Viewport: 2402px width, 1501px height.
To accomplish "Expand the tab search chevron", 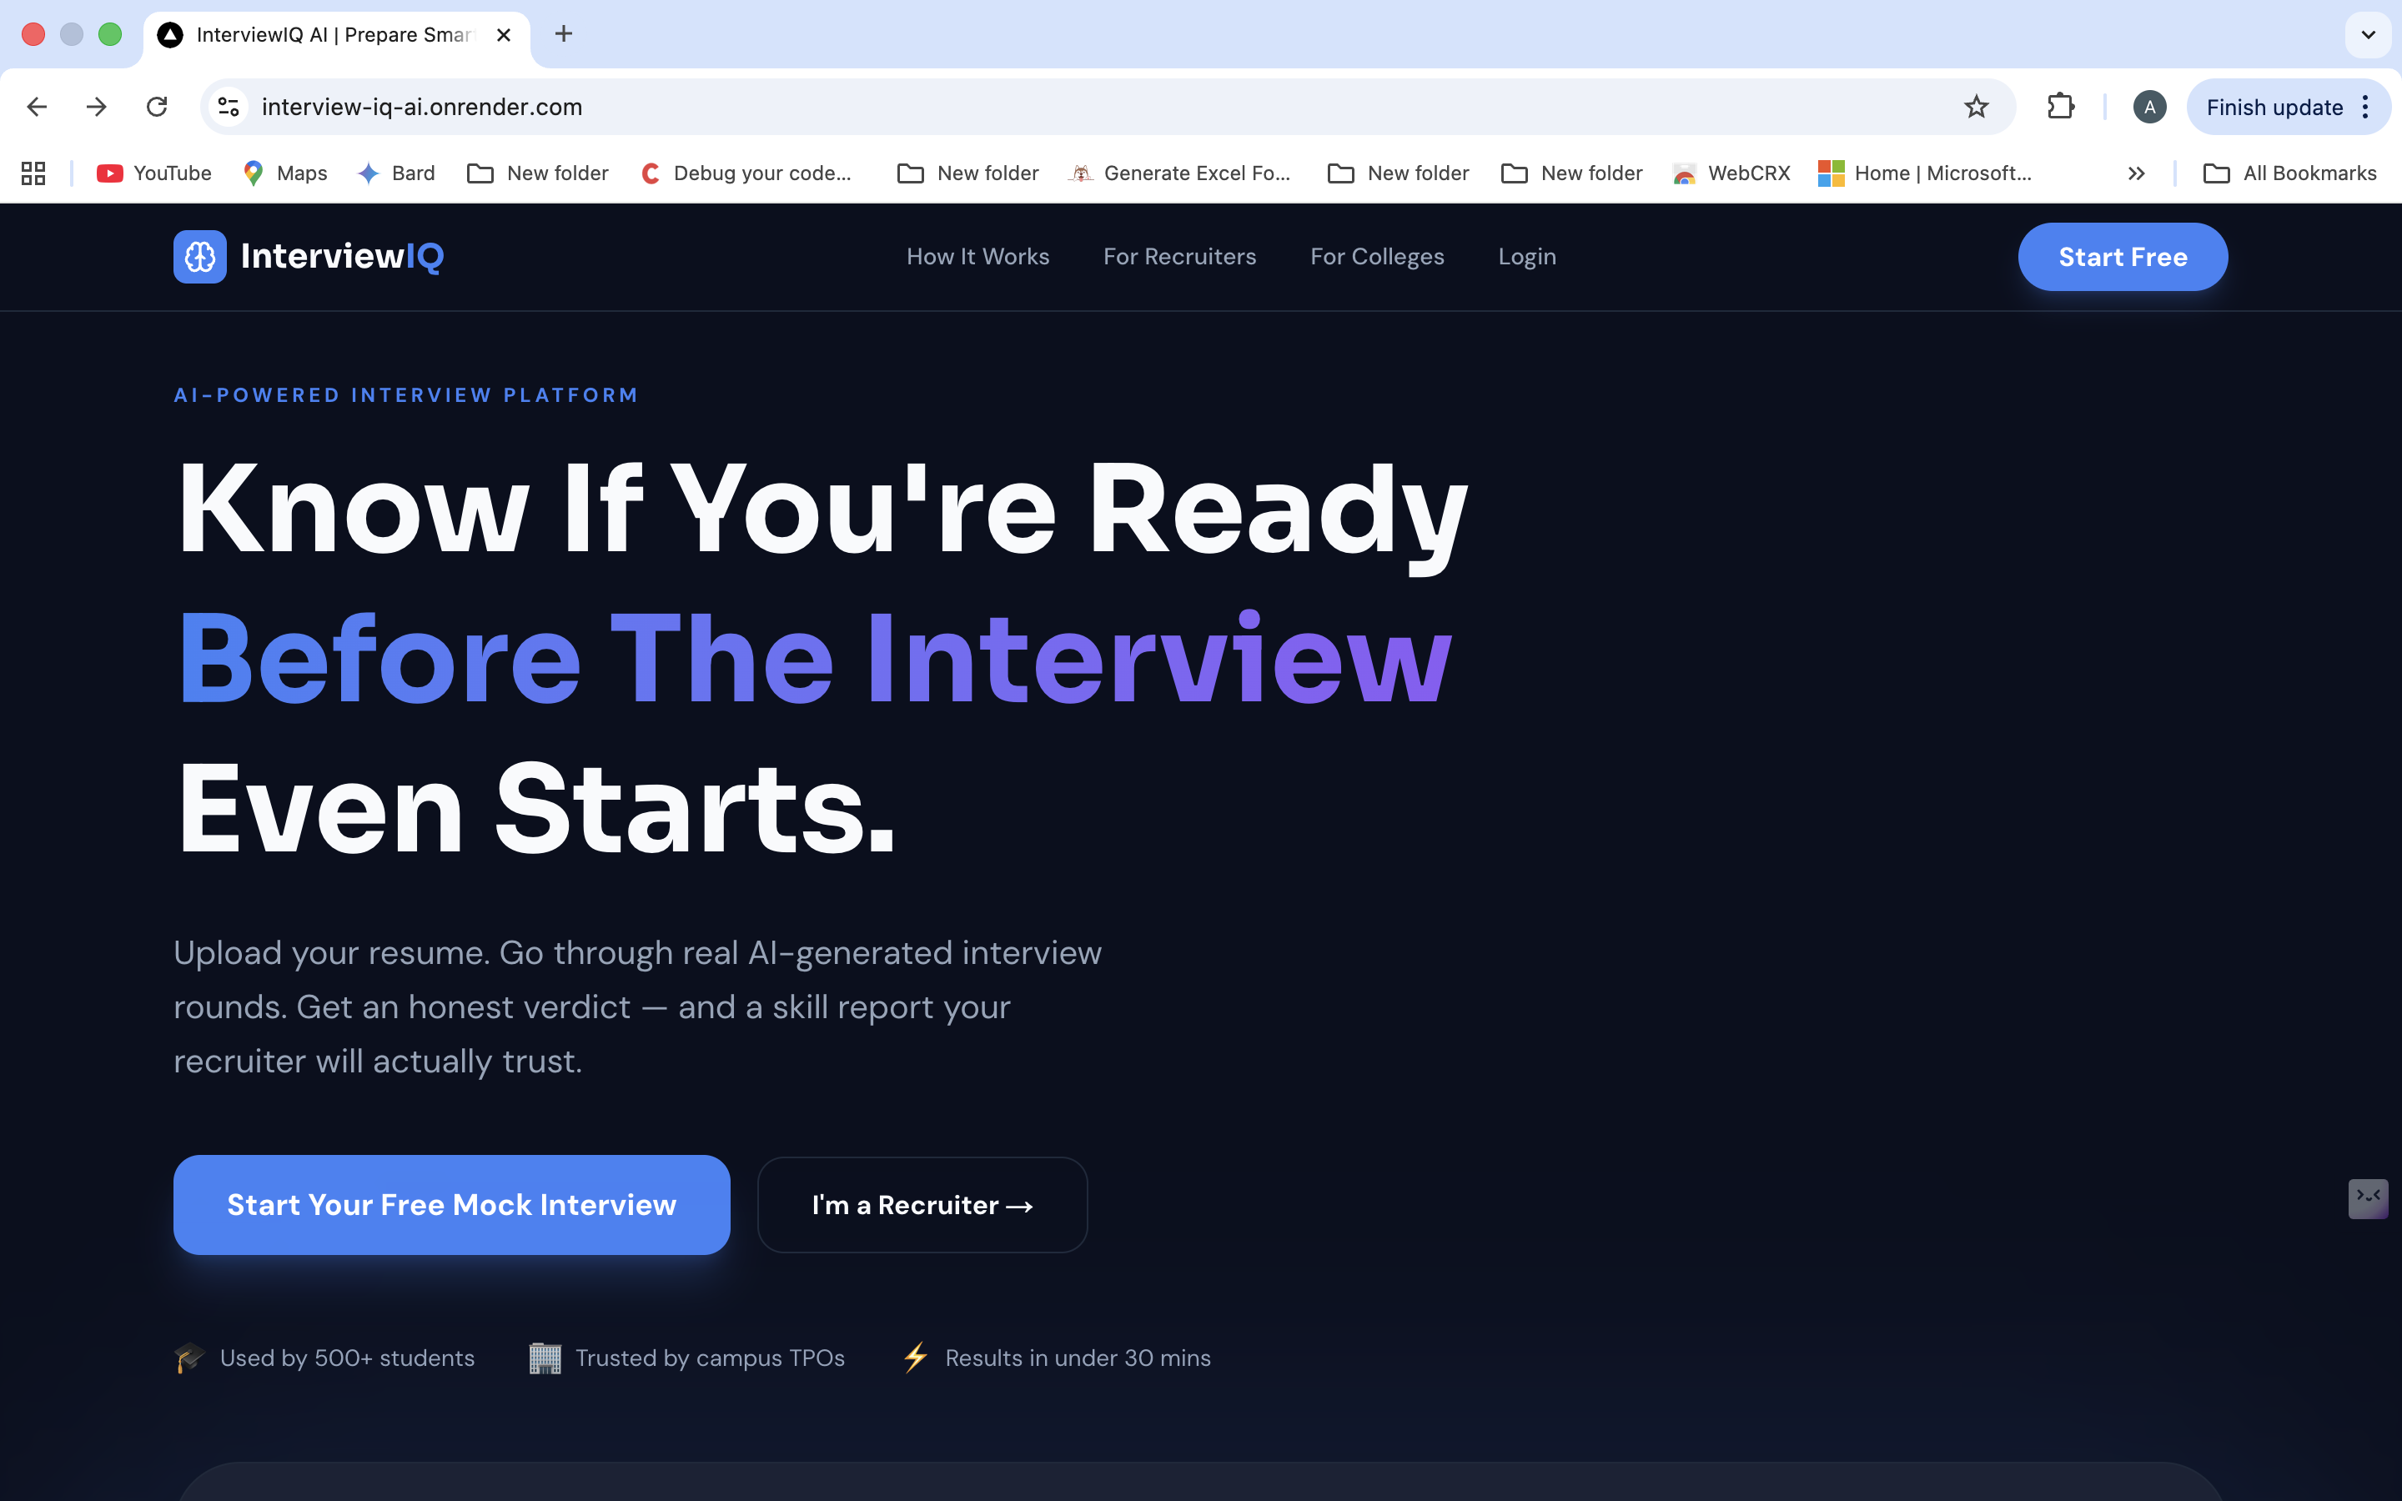I will (x=2369, y=35).
